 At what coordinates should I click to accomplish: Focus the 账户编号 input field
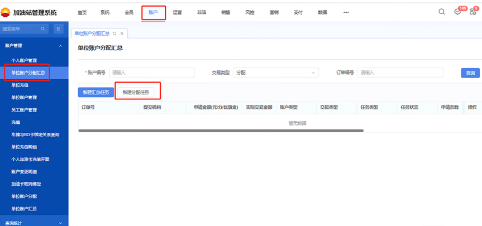pos(151,73)
